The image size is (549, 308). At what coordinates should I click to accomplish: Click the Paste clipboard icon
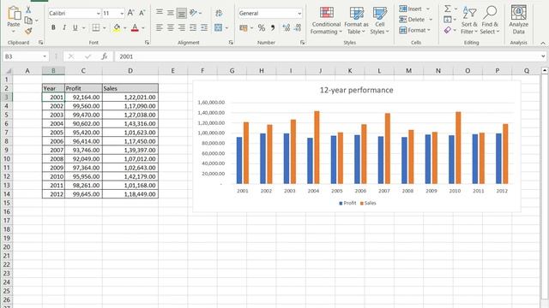(14, 13)
